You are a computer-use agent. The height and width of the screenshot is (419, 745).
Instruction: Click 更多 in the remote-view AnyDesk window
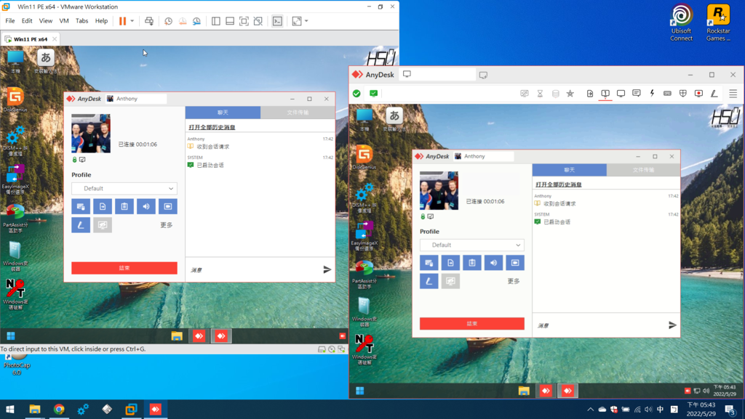click(x=514, y=281)
